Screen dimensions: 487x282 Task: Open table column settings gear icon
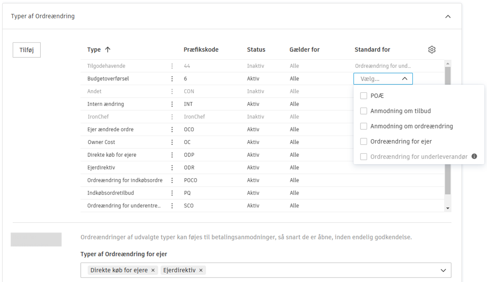432,50
